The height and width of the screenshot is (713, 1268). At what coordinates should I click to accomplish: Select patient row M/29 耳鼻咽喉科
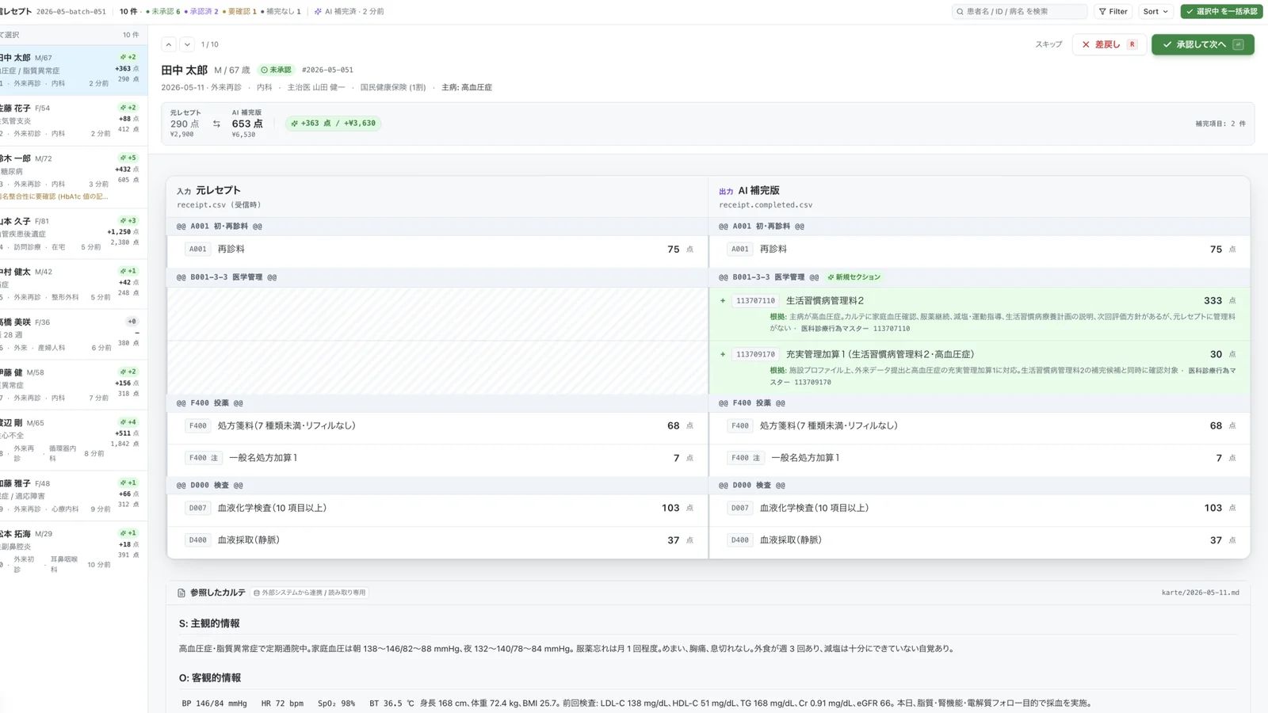[x=74, y=551]
